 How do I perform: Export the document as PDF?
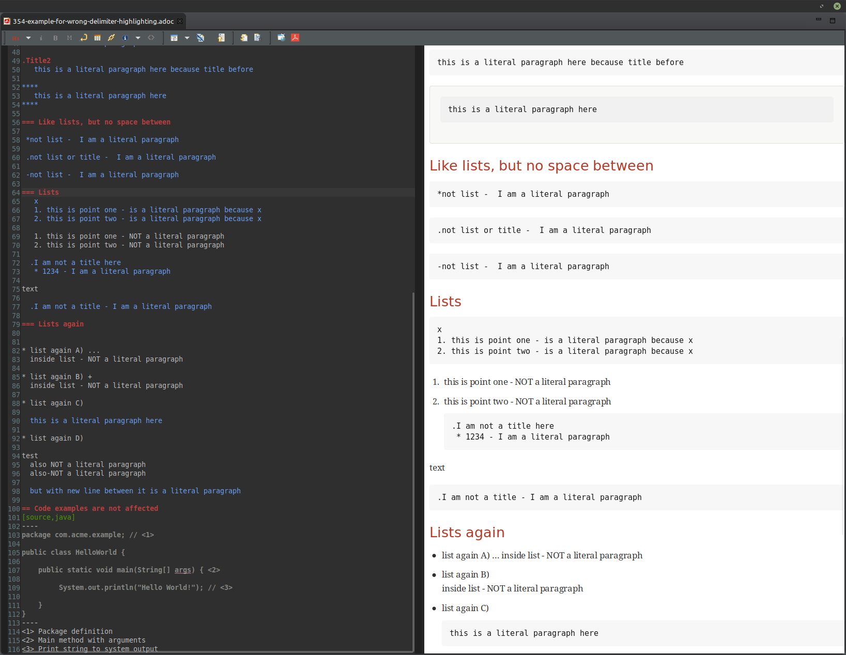tap(295, 38)
